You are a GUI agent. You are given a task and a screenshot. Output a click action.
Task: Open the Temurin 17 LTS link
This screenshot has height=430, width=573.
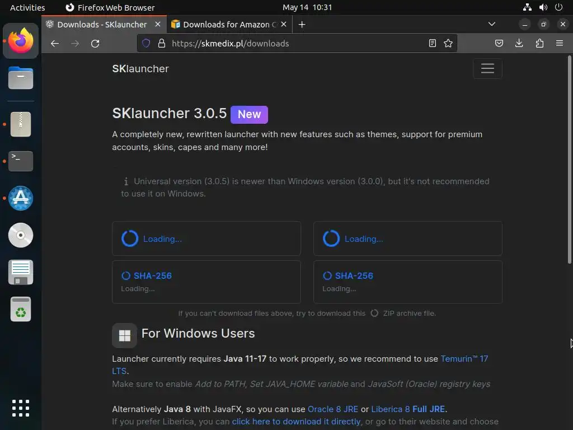coord(464,359)
